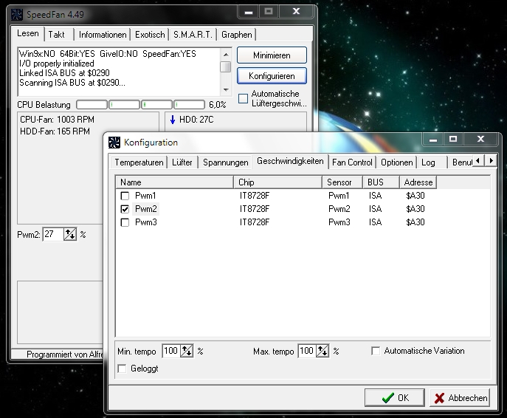The height and width of the screenshot is (418, 507).
Task: Open the Fan Control tab
Action: 352,162
